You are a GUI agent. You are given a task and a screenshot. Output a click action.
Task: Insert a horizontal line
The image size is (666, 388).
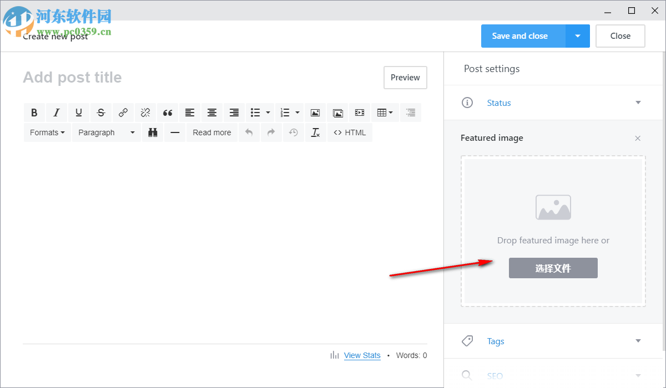point(175,132)
